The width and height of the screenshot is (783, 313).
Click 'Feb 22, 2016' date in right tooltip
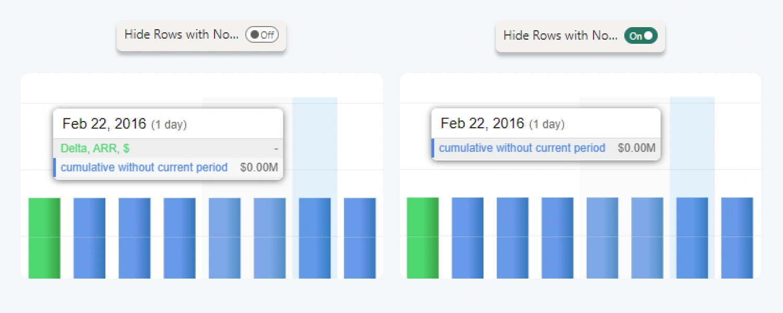(x=482, y=124)
